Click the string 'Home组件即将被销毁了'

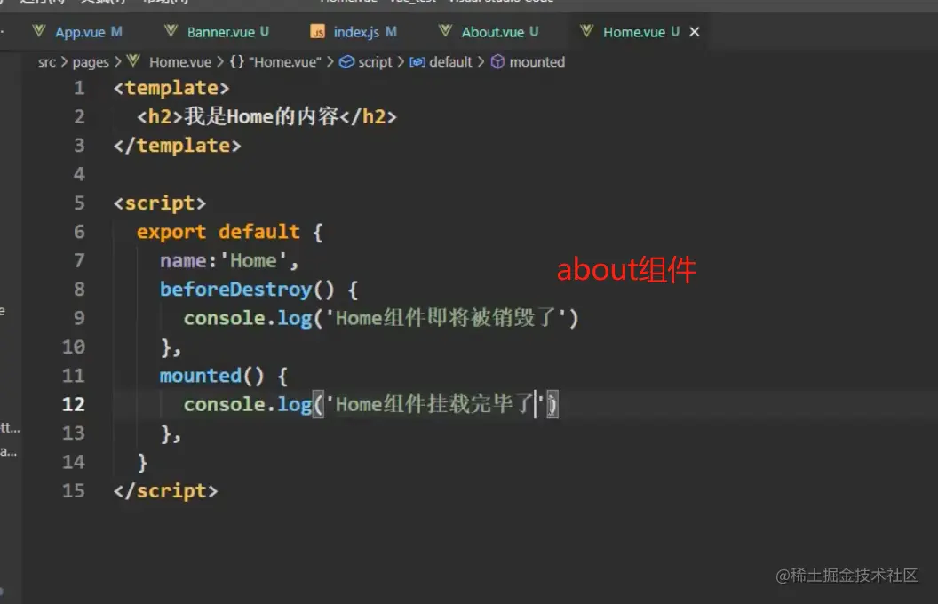pos(447,318)
